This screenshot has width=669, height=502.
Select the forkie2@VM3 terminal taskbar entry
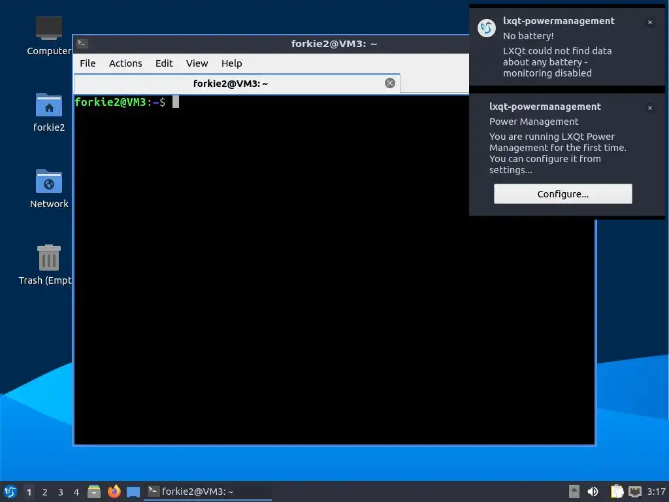tap(208, 492)
